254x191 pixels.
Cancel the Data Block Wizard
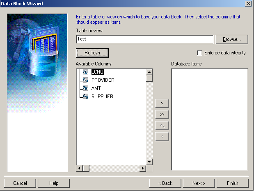(20, 183)
